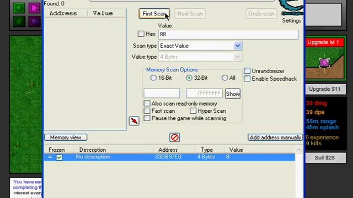This screenshot has width=353, height=198.
Task: Select the No description entry
Action: (93, 157)
